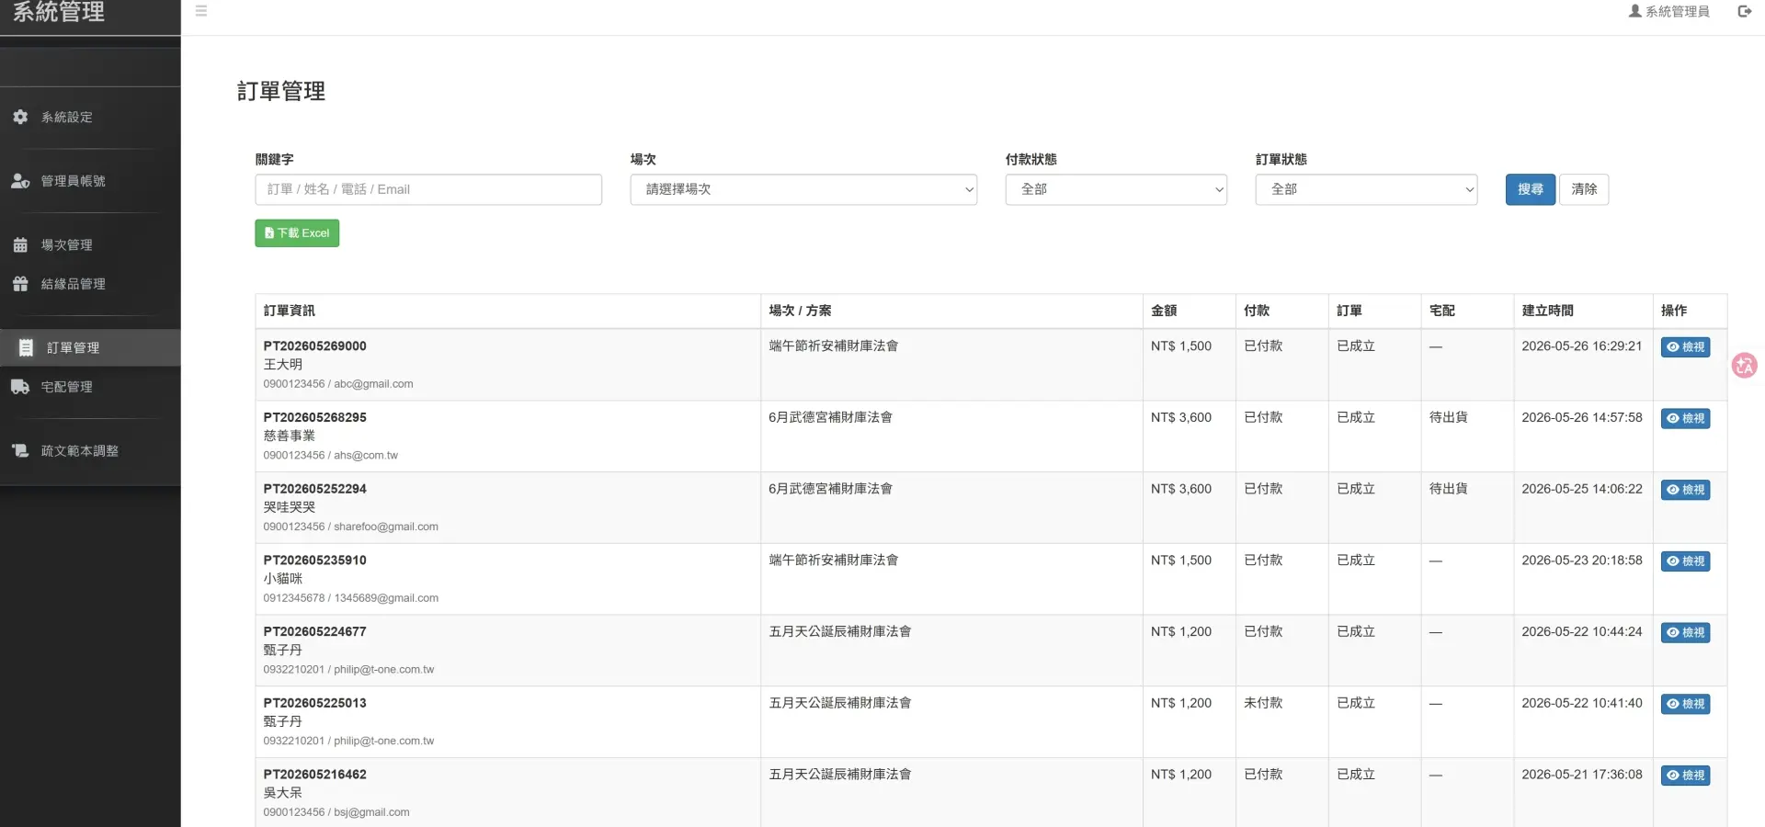Click the 系統管理 sidebar title

click(58, 12)
